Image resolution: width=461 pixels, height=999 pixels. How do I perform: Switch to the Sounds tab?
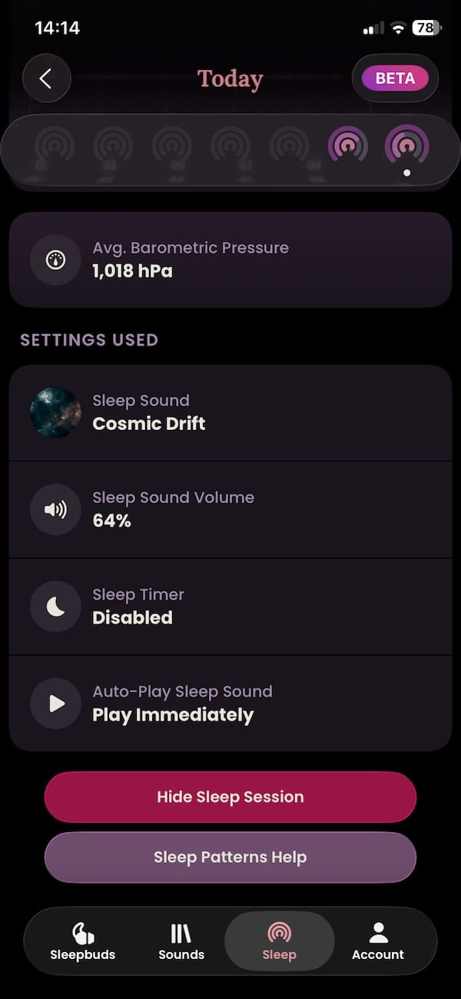pos(181,941)
